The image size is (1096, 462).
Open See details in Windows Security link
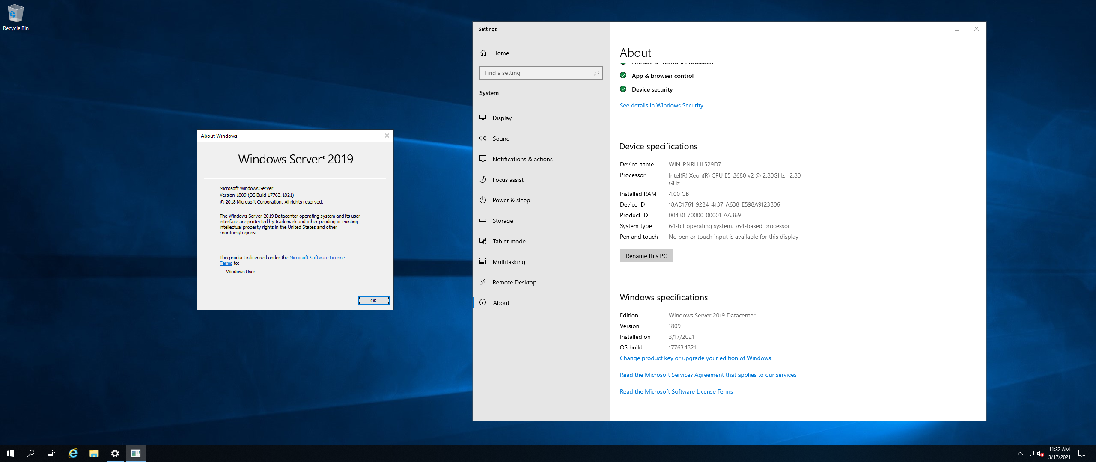tap(661, 105)
